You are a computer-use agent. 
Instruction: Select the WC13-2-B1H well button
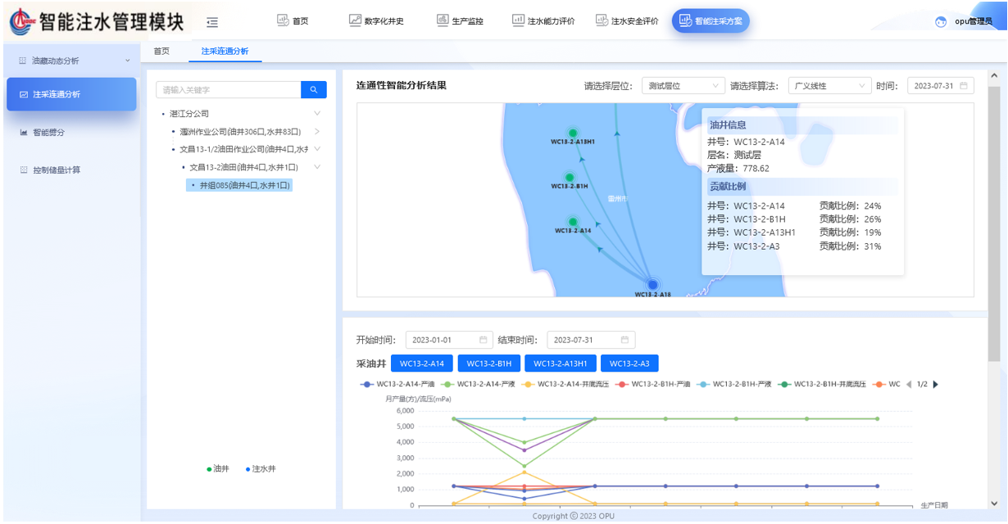[x=489, y=364]
